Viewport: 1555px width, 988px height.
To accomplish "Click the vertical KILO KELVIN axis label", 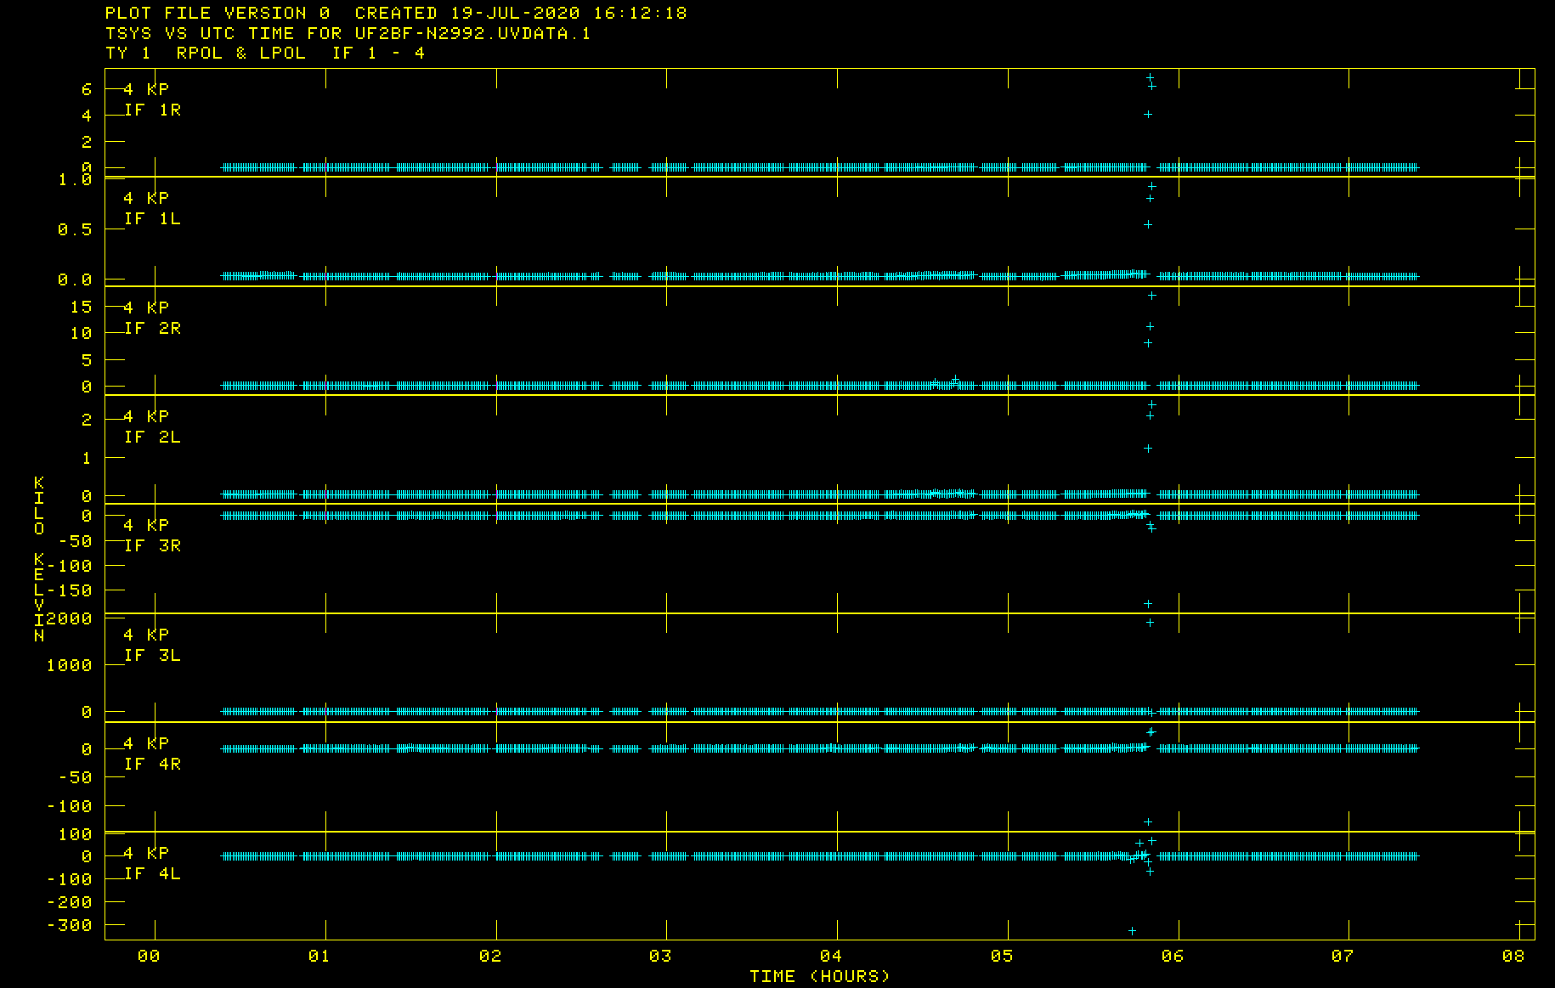I will click(x=39, y=559).
